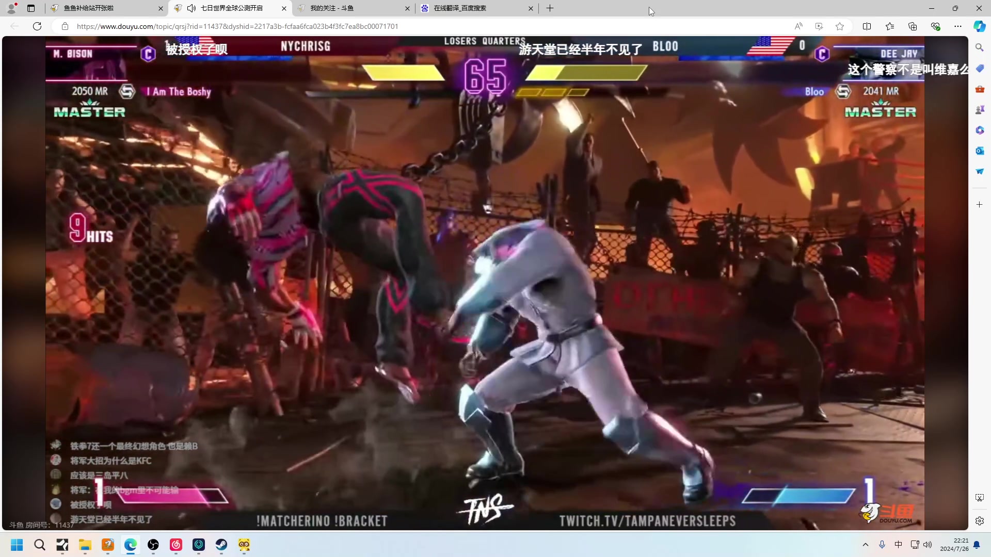Open Microsoft 365 in the sidebar
This screenshot has height=557, width=991.
(x=980, y=130)
